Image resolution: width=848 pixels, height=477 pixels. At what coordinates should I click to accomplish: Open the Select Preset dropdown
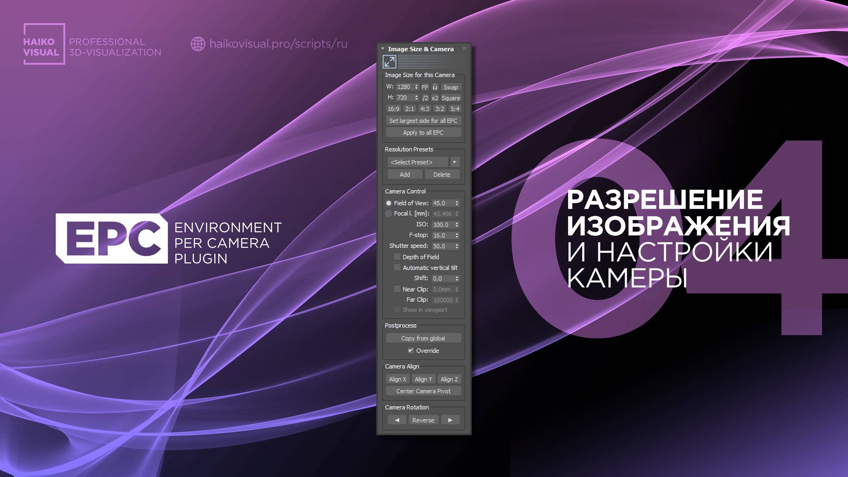tap(423, 162)
